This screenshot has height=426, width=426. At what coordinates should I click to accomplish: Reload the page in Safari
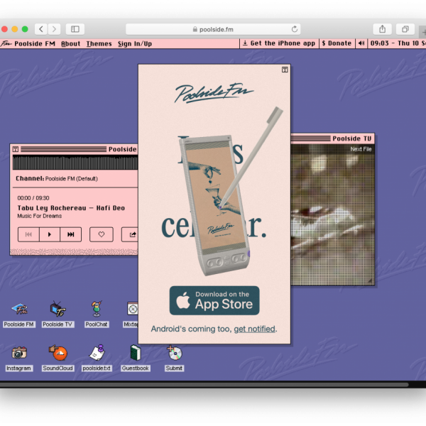[295, 29]
